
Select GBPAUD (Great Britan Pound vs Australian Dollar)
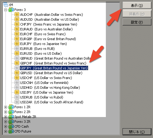coord(55,58)
